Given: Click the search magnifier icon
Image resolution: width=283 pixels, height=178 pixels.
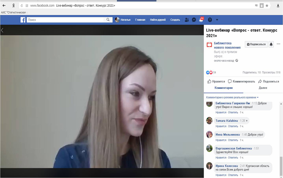Looking at the screenshot, I should 108,20.
